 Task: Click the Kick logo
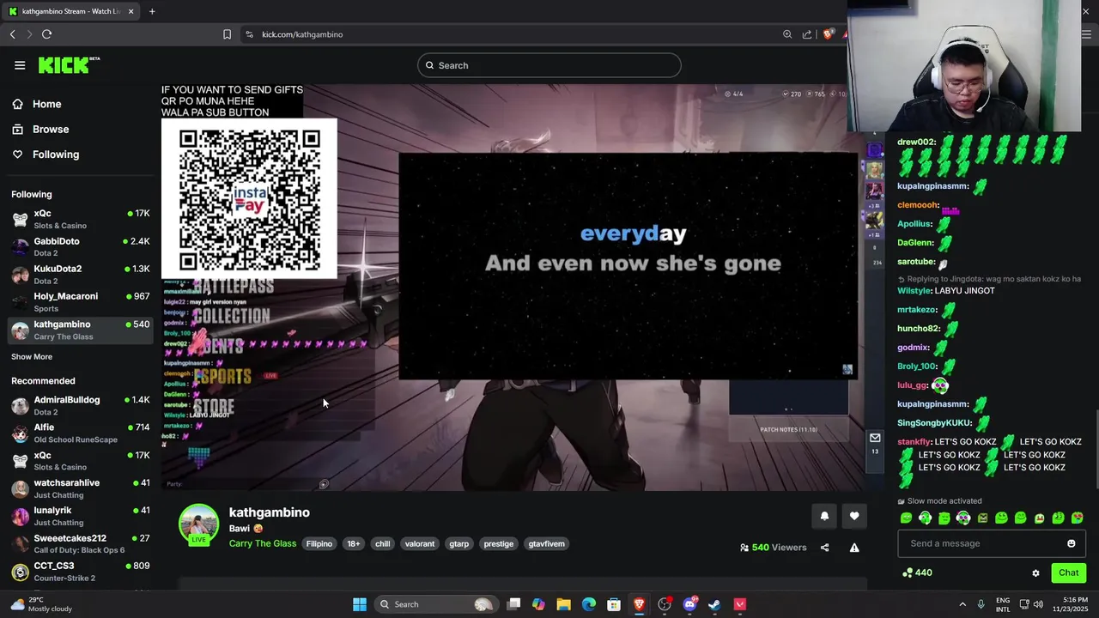(x=69, y=65)
